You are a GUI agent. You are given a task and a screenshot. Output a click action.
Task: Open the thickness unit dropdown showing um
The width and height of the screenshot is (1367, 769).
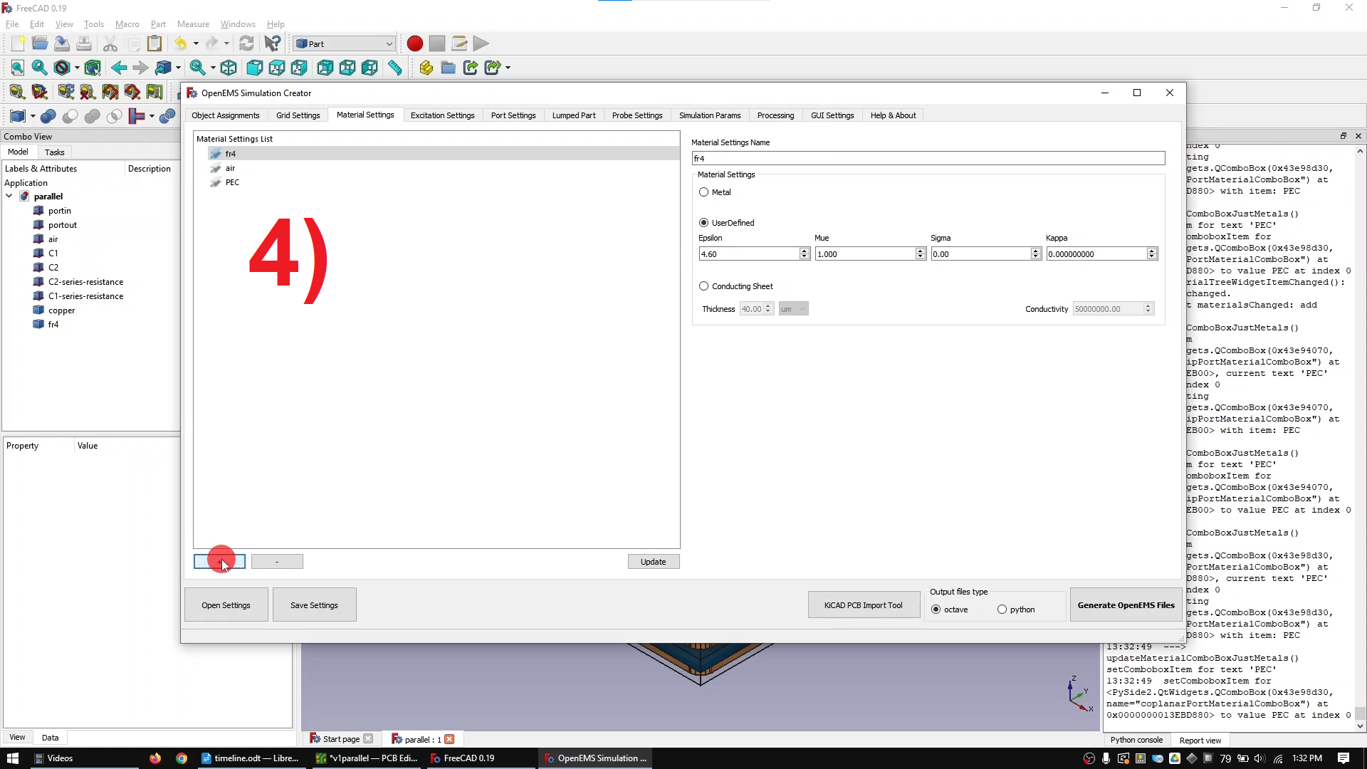pos(793,308)
